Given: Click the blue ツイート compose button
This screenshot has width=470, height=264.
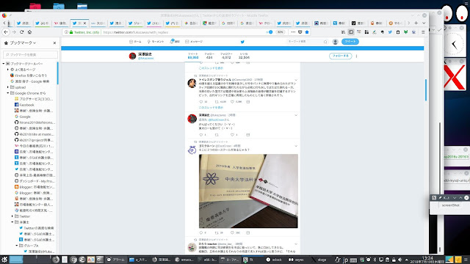Looking at the screenshot, I should [x=350, y=42].
